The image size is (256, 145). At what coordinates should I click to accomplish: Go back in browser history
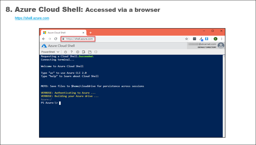pyautogui.click(x=44, y=39)
